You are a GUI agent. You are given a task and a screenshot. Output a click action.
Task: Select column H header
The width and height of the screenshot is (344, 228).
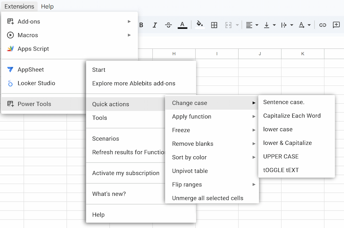click(174, 54)
